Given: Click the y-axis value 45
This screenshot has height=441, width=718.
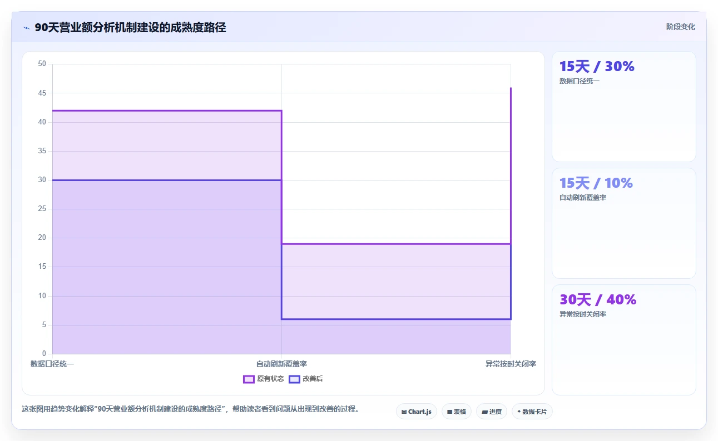Looking at the screenshot, I should [42, 93].
